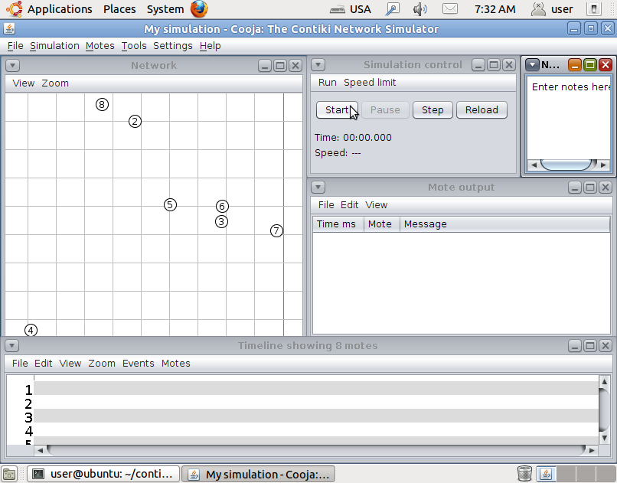The image size is (617, 483).
Task: Click the search tool panel icon
Action: click(392, 9)
